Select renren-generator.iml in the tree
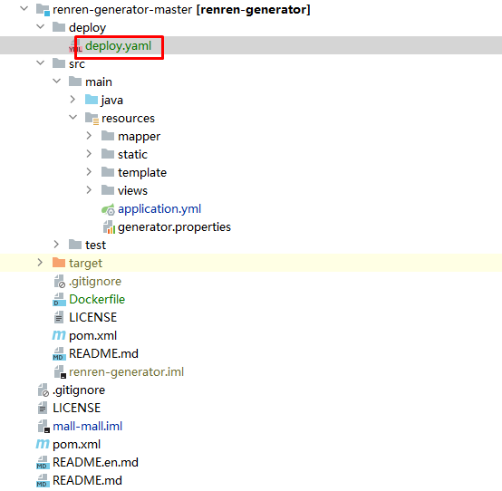Screen dimensions: 502x491 127,372
